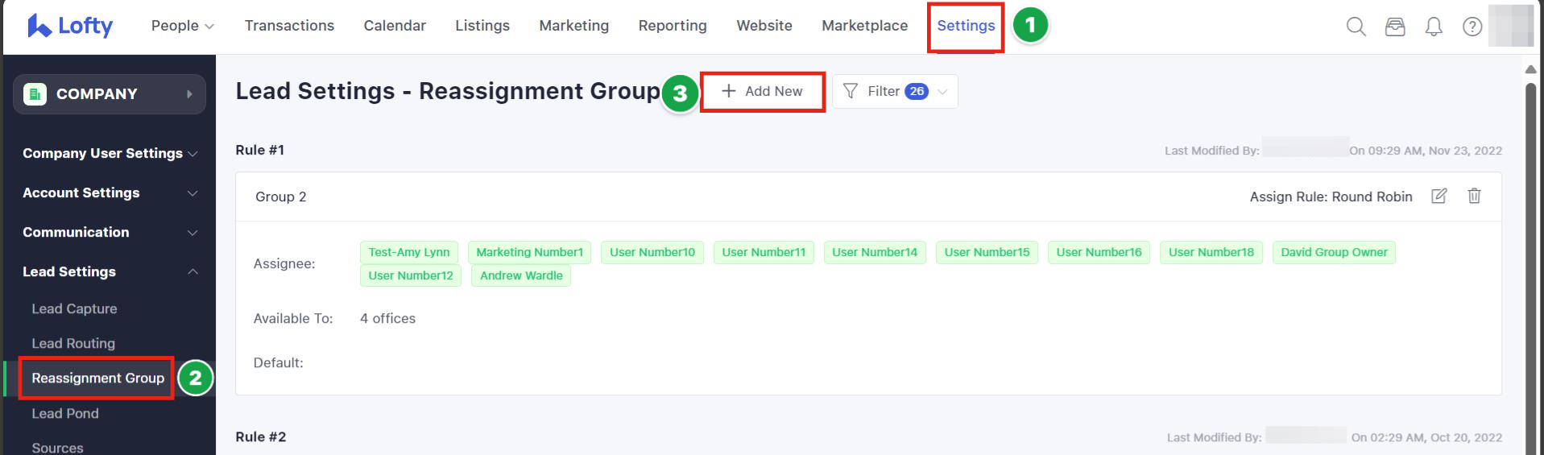Click the Andrew Wardle assignee tag
The image size is (1544, 455).
click(x=521, y=275)
